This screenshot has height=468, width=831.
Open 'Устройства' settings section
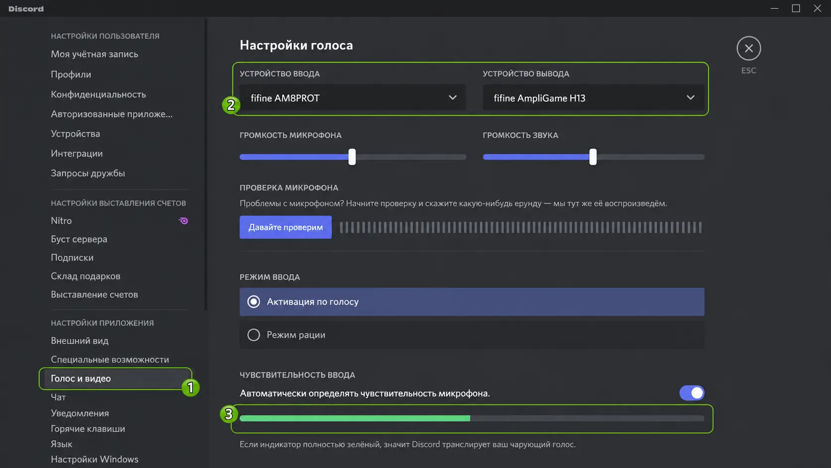(x=76, y=134)
